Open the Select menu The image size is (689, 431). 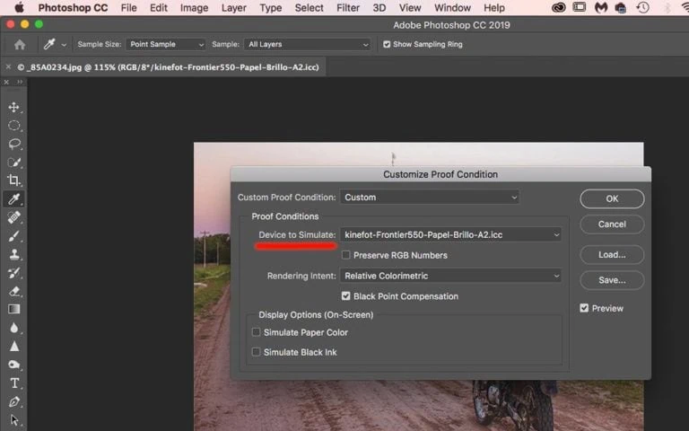coord(309,8)
